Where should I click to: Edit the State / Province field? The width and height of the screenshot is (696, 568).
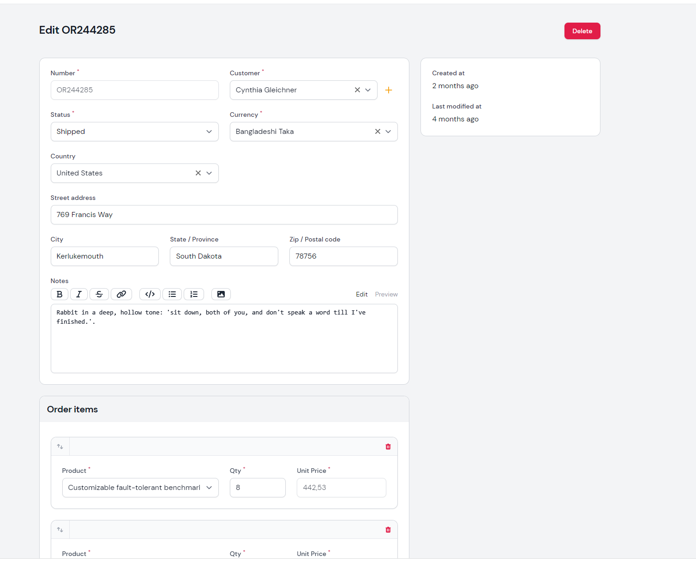pyautogui.click(x=224, y=256)
